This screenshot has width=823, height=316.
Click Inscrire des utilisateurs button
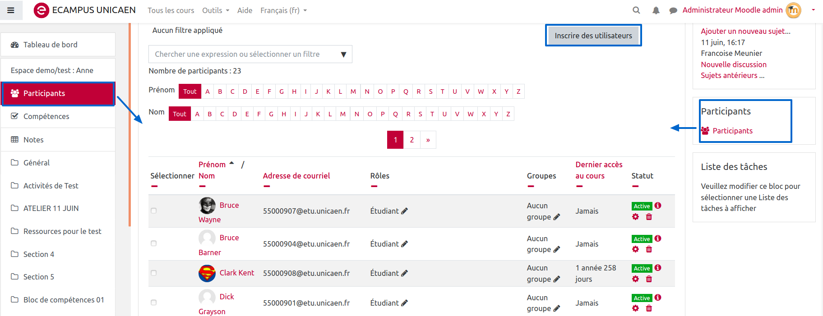coord(593,36)
